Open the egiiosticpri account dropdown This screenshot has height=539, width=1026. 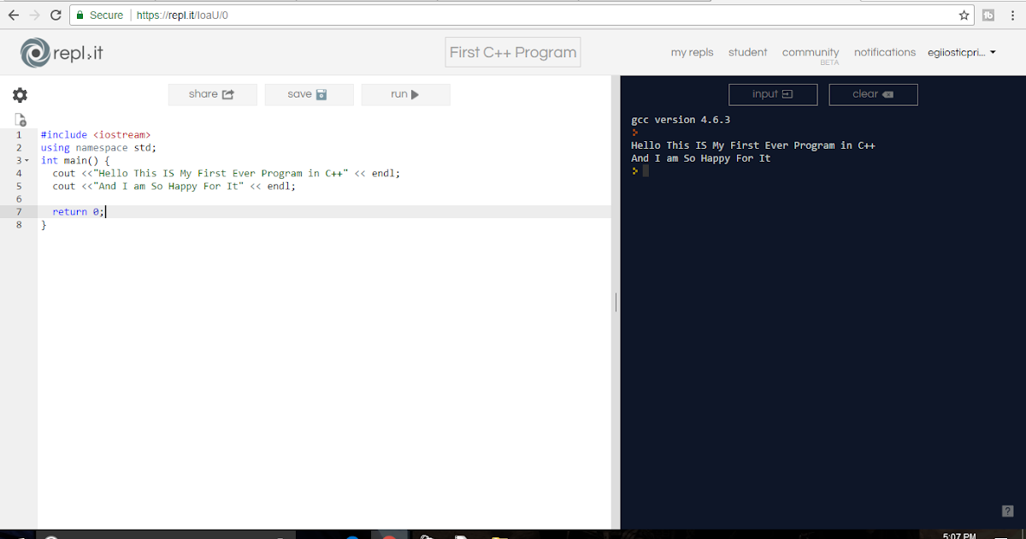click(962, 52)
